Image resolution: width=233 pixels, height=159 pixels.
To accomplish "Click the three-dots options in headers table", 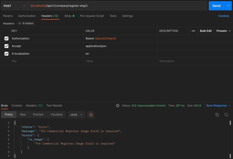I will pos(193,31).
